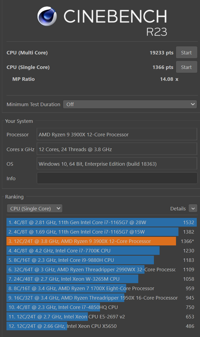This screenshot has width=200, height=337.
Task: Click the CINEBENCH R23 title text
Action: coord(115,22)
